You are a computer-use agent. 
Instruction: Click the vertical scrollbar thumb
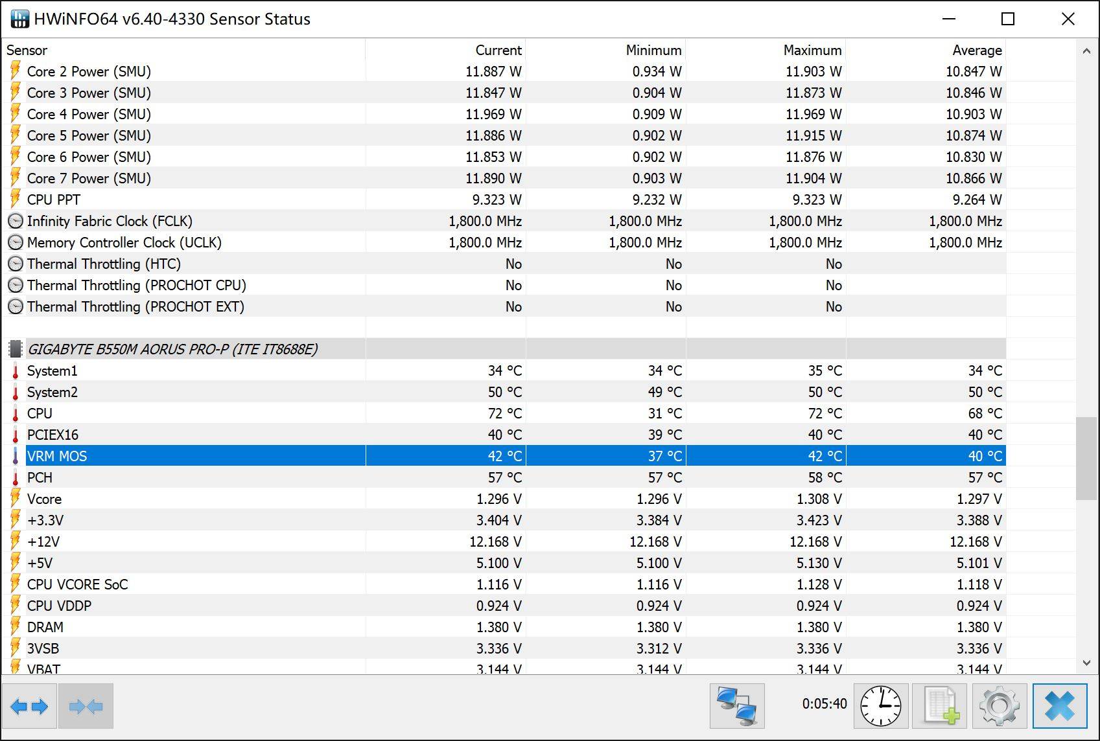point(1086,459)
